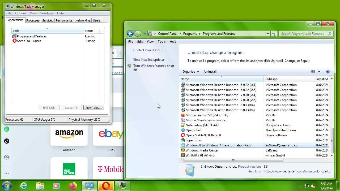Click the player icon in Opera sidebar
Viewport: 340px width, 191px height.
[7, 157]
